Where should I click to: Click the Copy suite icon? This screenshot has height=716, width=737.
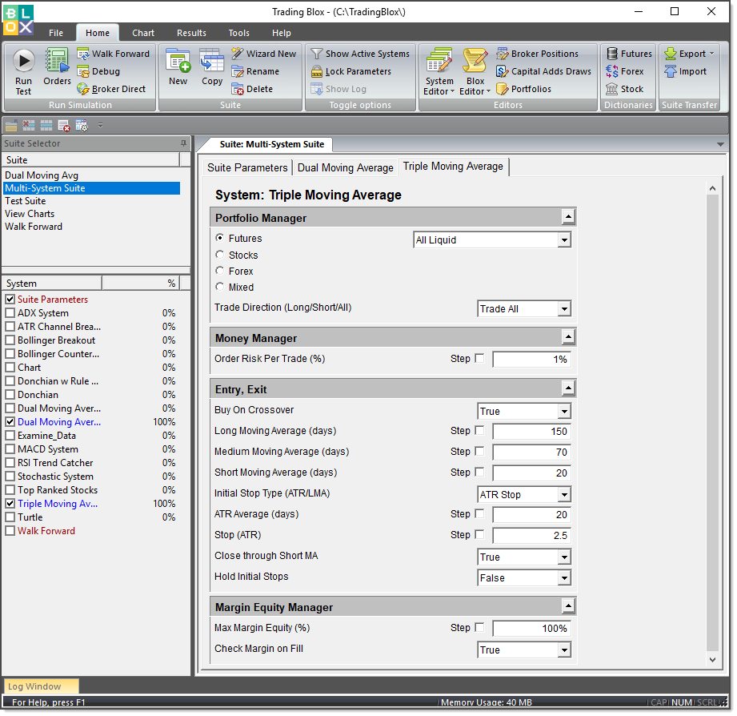point(212,61)
